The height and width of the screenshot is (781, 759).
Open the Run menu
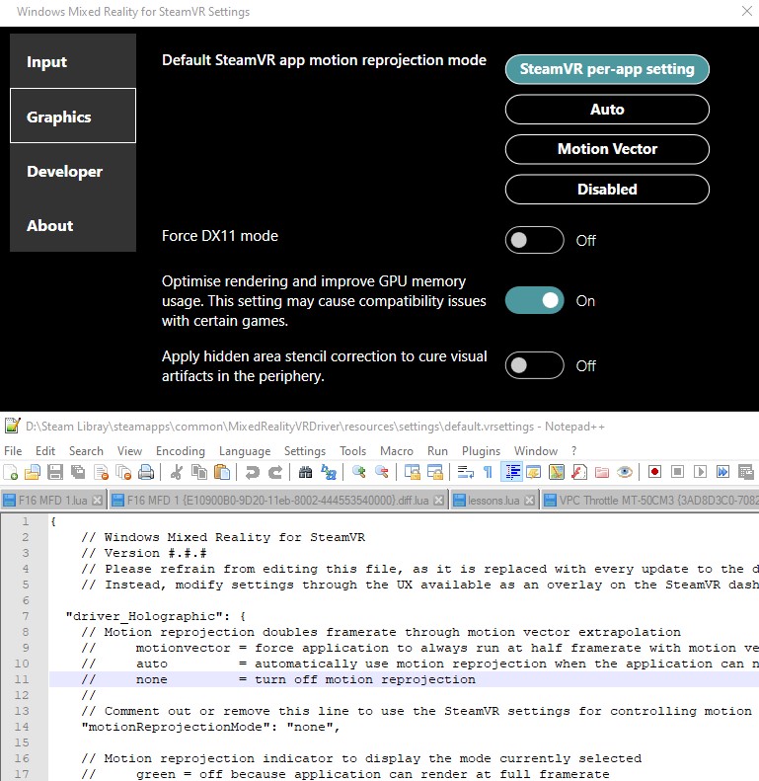coord(437,451)
